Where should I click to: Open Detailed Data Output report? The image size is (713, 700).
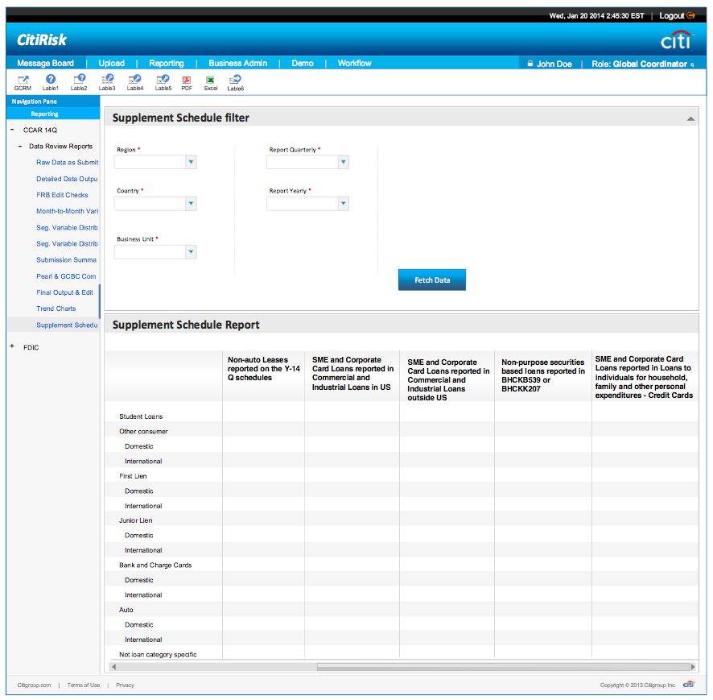pos(67,179)
